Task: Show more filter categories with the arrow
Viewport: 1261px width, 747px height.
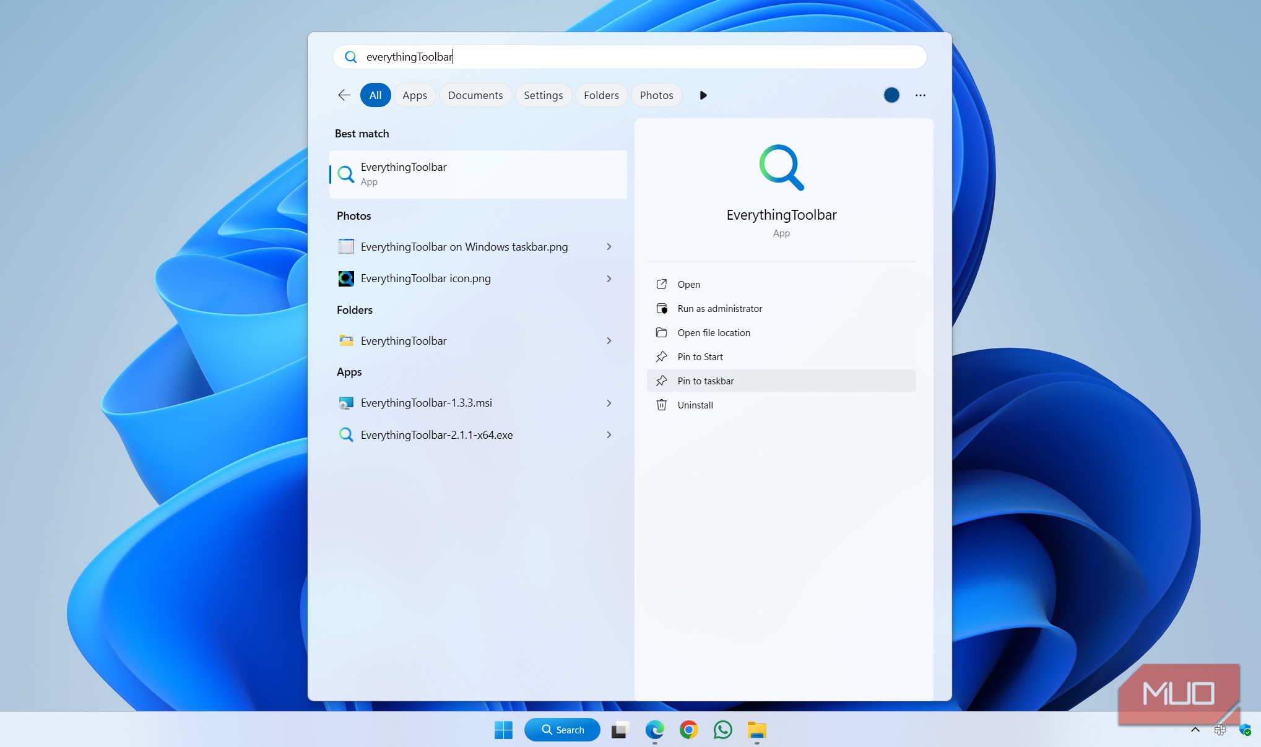Action: click(x=703, y=95)
